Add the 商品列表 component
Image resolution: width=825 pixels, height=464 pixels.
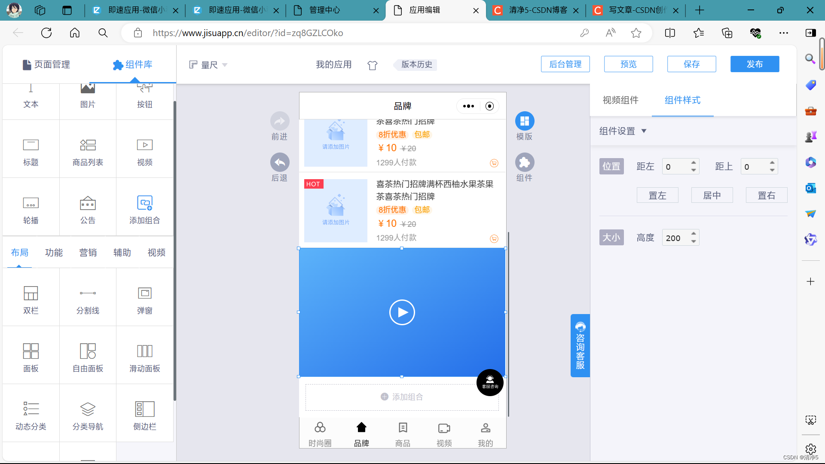[88, 151]
